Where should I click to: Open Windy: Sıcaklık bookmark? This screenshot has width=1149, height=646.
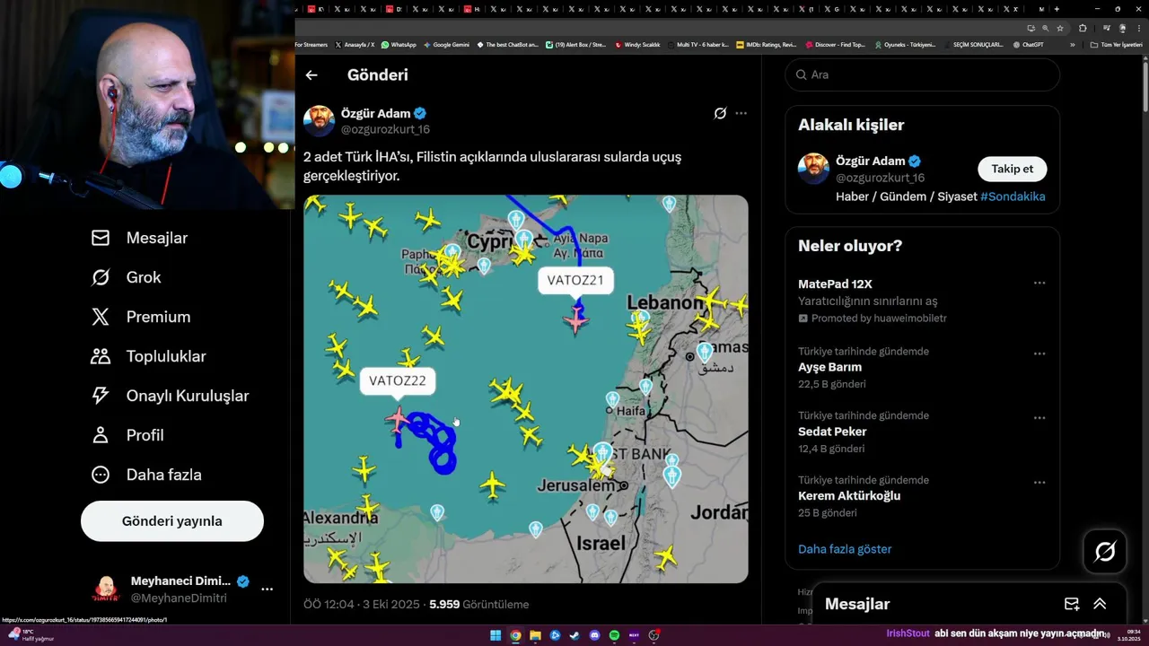[x=637, y=44]
